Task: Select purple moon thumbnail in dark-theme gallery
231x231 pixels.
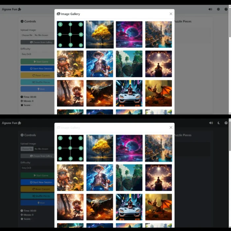Action: point(129,148)
